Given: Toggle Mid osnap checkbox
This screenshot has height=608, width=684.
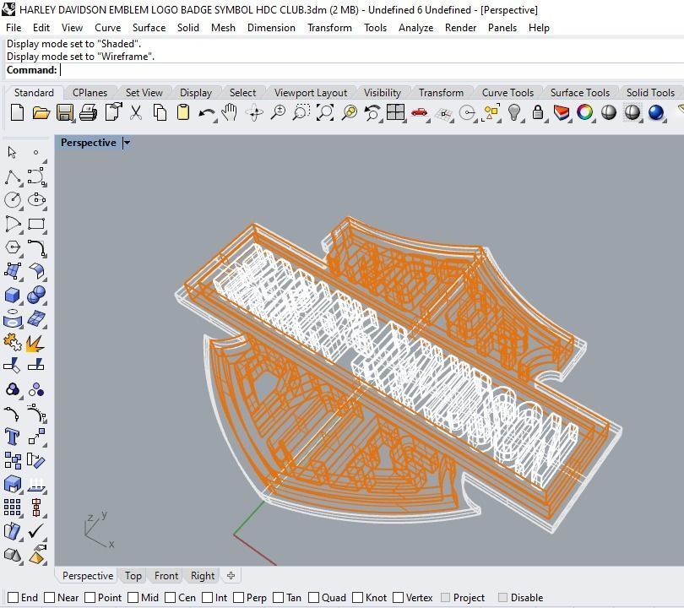Looking at the screenshot, I should [133, 597].
